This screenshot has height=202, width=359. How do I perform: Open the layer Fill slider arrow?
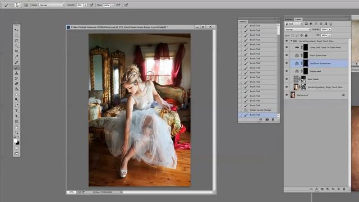click(x=330, y=35)
